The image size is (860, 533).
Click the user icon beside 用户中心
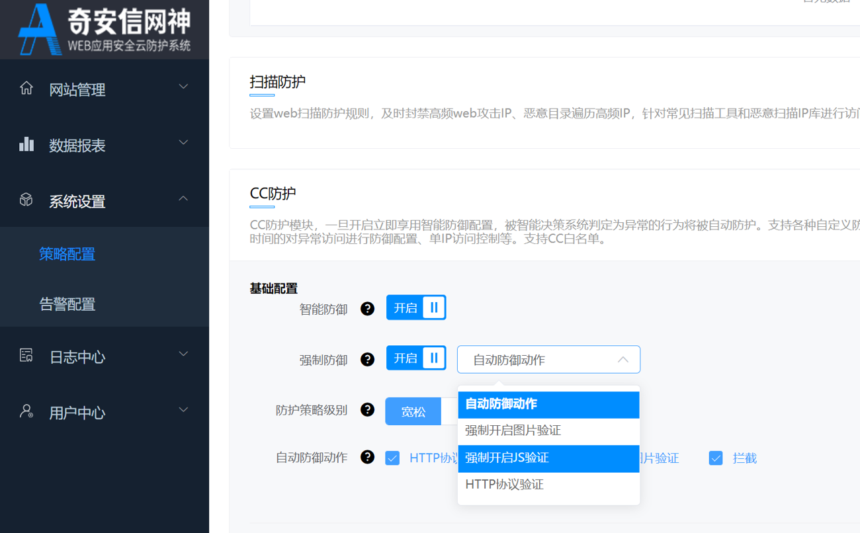pos(26,411)
